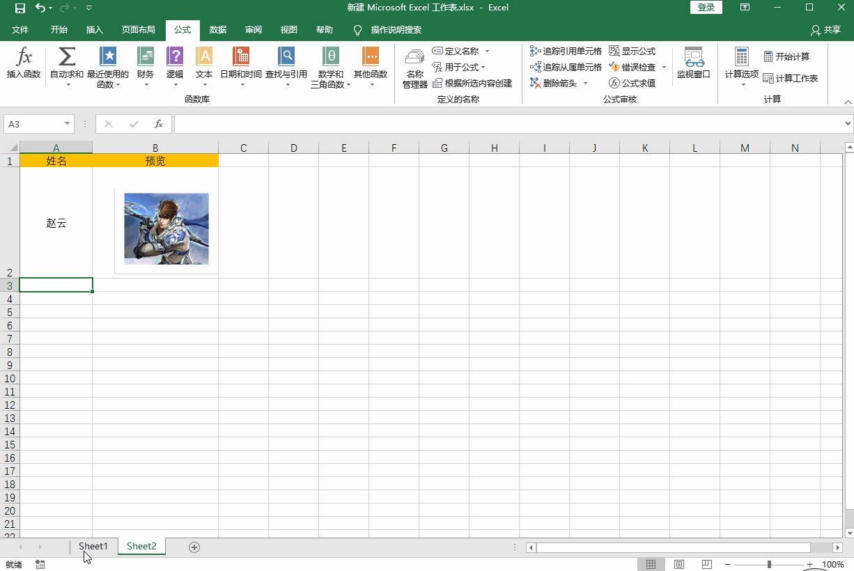Click the Undo icon in quick access toolbar

click(x=40, y=8)
